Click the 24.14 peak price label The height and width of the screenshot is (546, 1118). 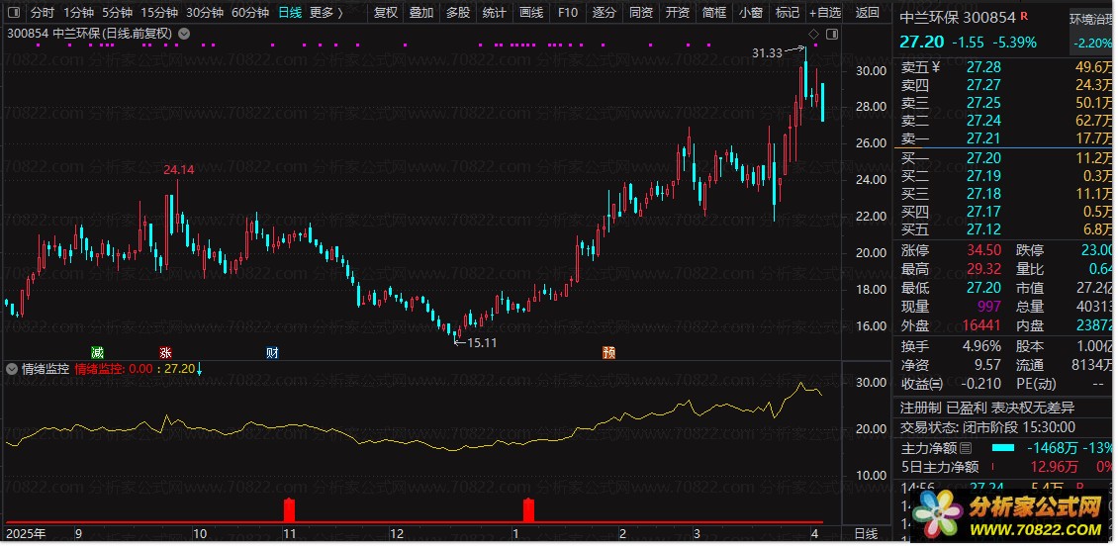[178, 170]
